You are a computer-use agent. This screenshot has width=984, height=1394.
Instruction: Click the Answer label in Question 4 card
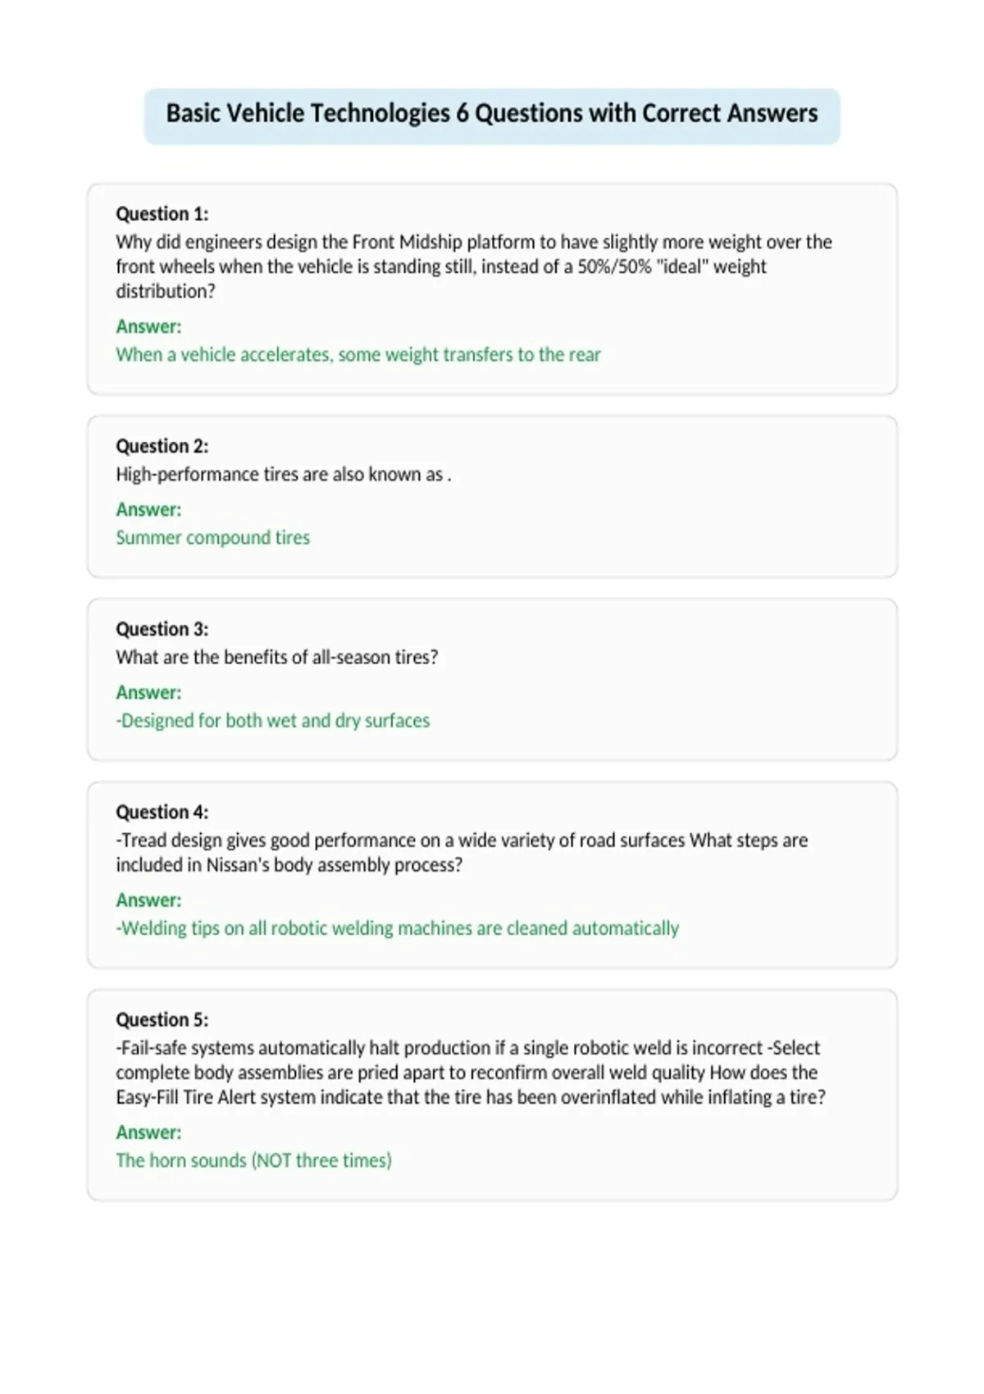point(148,900)
